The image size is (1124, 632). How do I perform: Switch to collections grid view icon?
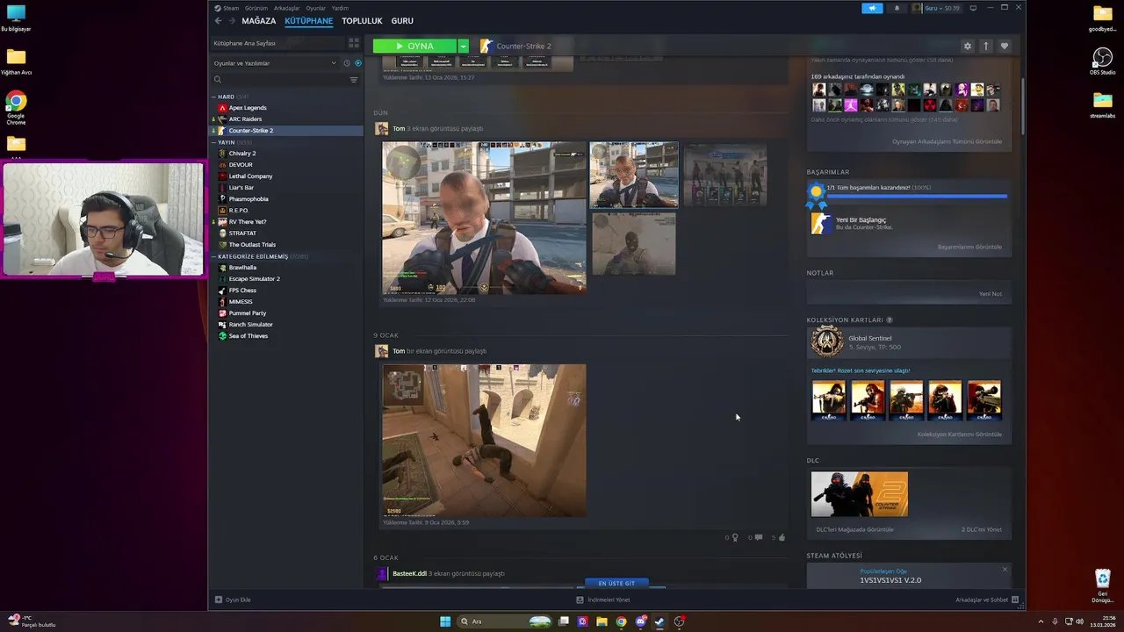tap(354, 43)
